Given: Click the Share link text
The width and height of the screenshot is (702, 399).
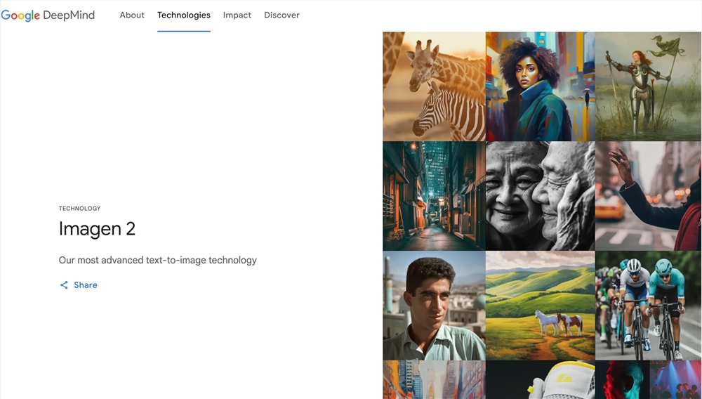Looking at the screenshot, I should (x=86, y=285).
